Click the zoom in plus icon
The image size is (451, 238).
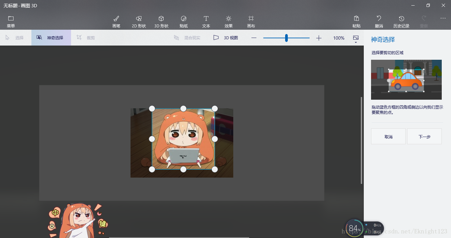(x=319, y=38)
